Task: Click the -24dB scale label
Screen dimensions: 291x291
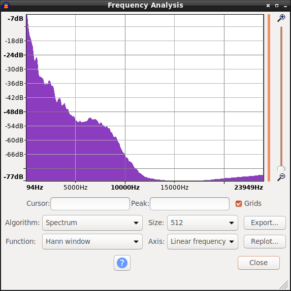Action: [14, 55]
